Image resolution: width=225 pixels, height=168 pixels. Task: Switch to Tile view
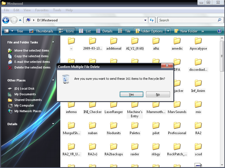(x=124, y=31)
